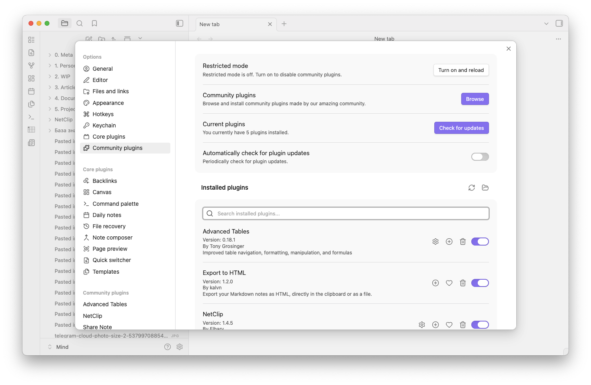
Task: Open new tab plus icon
Action: 284,24
